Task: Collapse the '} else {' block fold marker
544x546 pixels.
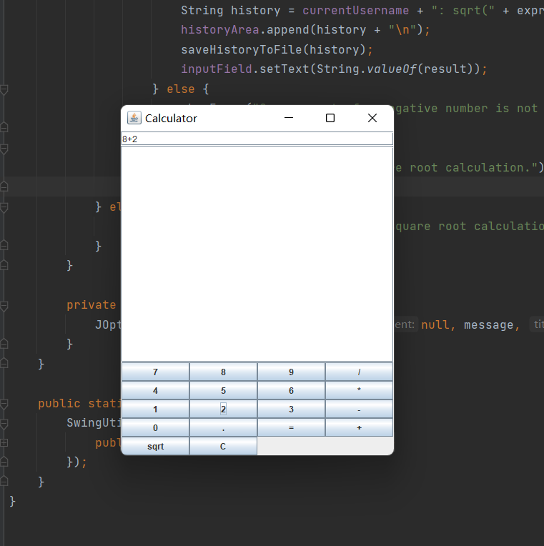Action: (4, 89)
